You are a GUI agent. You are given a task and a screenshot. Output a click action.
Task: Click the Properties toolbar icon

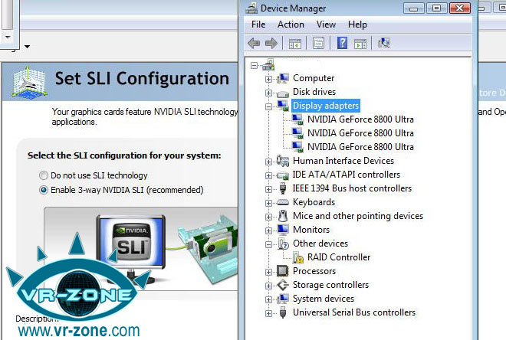[x=318, y=43]
